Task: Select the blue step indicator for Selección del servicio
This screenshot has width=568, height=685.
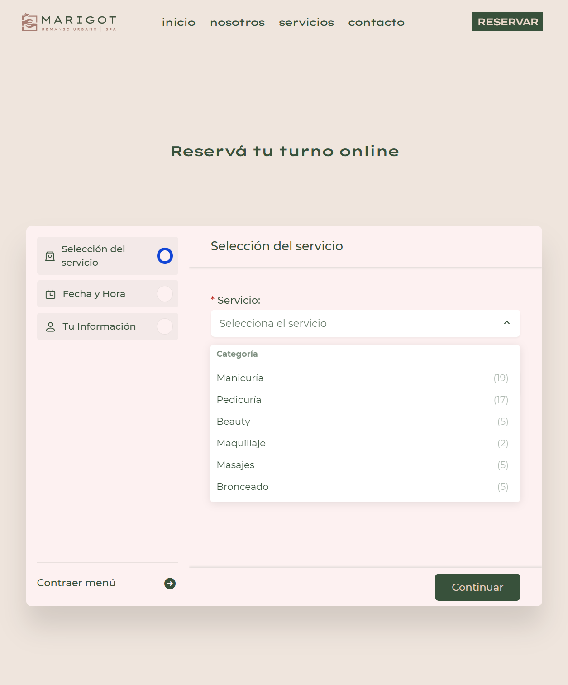Action: [165, 256]
